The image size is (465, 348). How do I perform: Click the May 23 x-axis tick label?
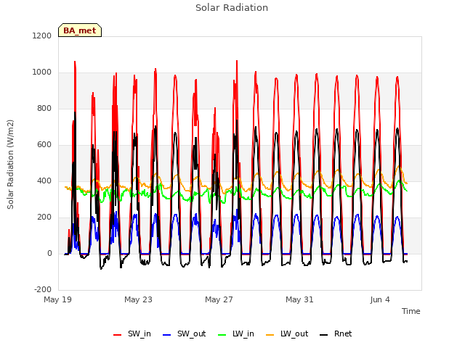pos(138,299)
